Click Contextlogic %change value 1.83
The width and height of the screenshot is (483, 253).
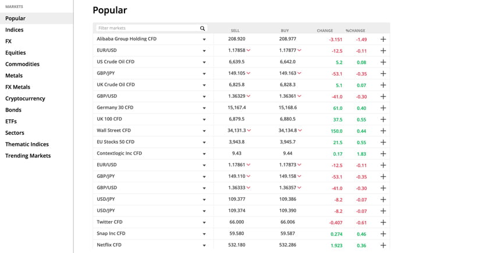point(361,154)
